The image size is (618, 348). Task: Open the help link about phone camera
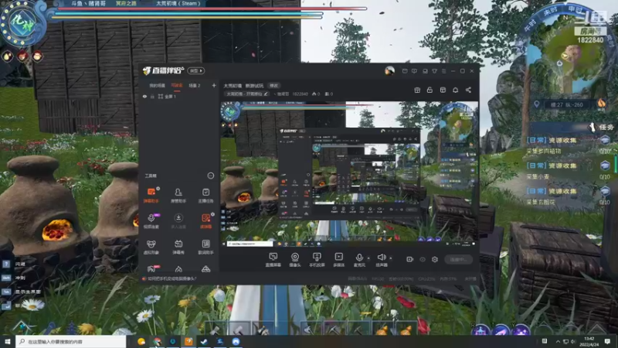click(x=171, y=278)
